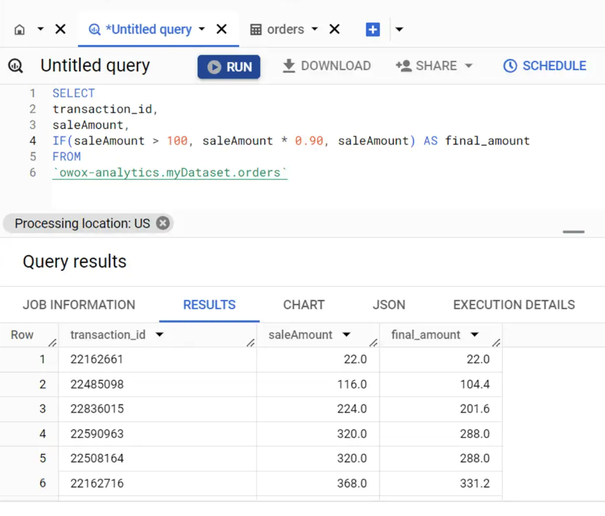Click final_amount value 201.6
Viewport: 605px width, 516px height.
(x=475, y=408)
